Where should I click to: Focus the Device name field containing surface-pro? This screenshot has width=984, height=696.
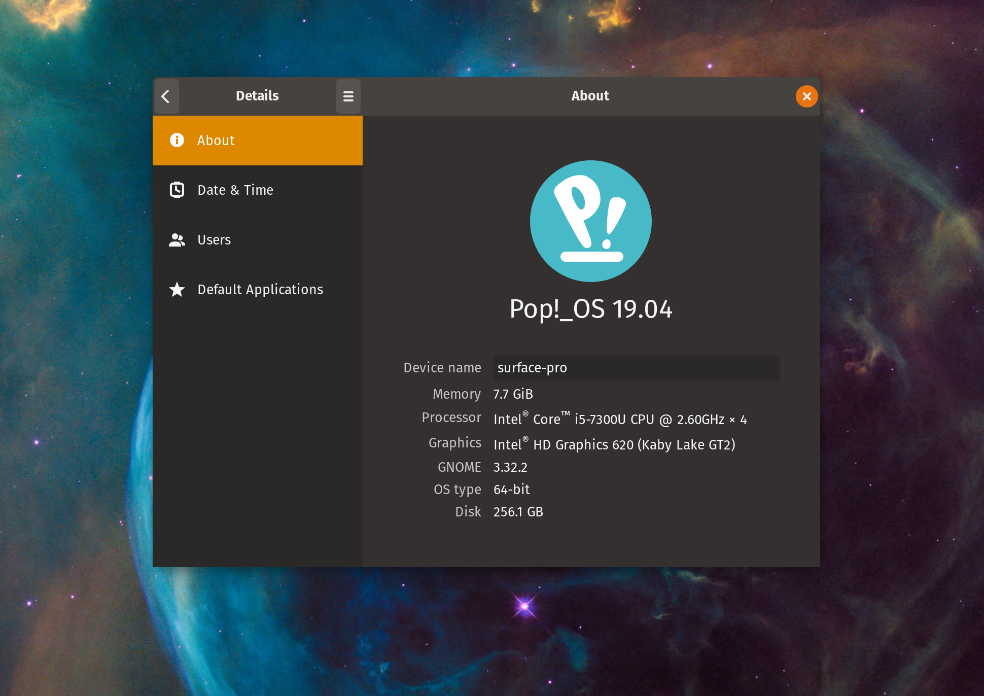(636, 368)
